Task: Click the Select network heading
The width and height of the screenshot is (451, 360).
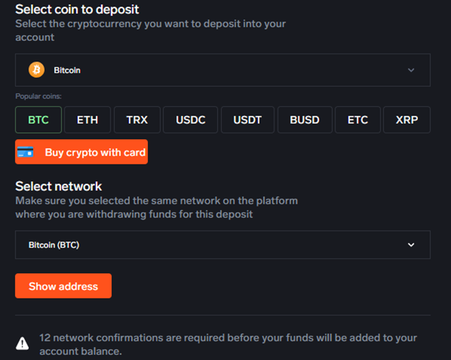Action: point(58,186)
